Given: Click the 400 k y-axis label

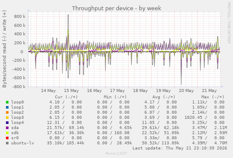Looking at the screenshot, I should click(20, 34).
